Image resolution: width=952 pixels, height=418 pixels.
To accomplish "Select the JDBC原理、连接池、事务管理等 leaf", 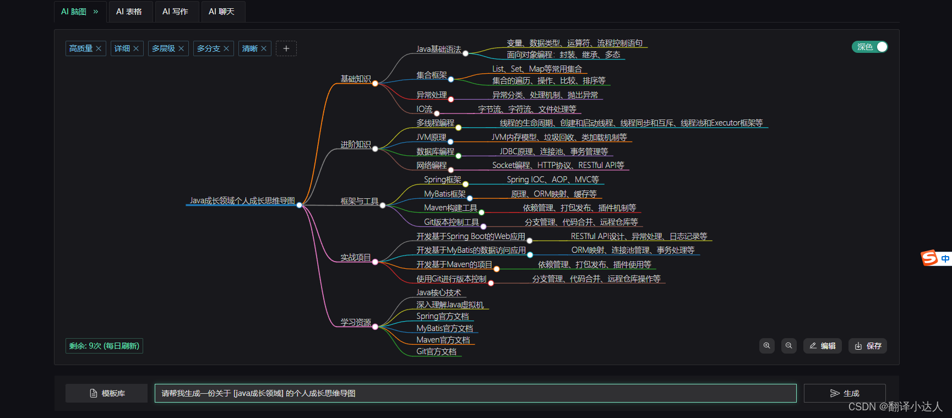I will coord(554,151).
